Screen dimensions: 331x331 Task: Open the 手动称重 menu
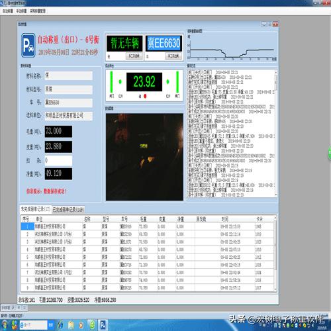pos(21,11)
